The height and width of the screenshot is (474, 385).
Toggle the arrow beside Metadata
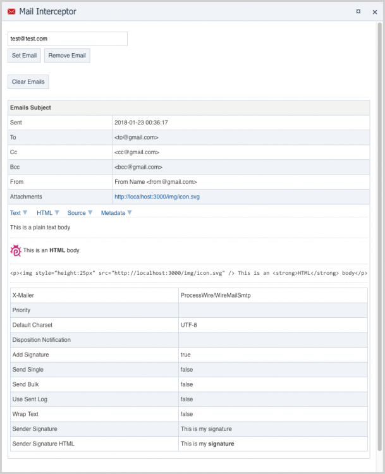tap(130, 213)
